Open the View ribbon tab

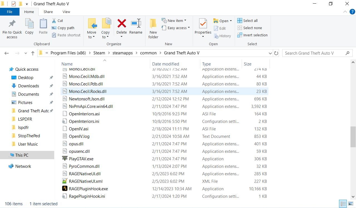(x=66, y=12)
